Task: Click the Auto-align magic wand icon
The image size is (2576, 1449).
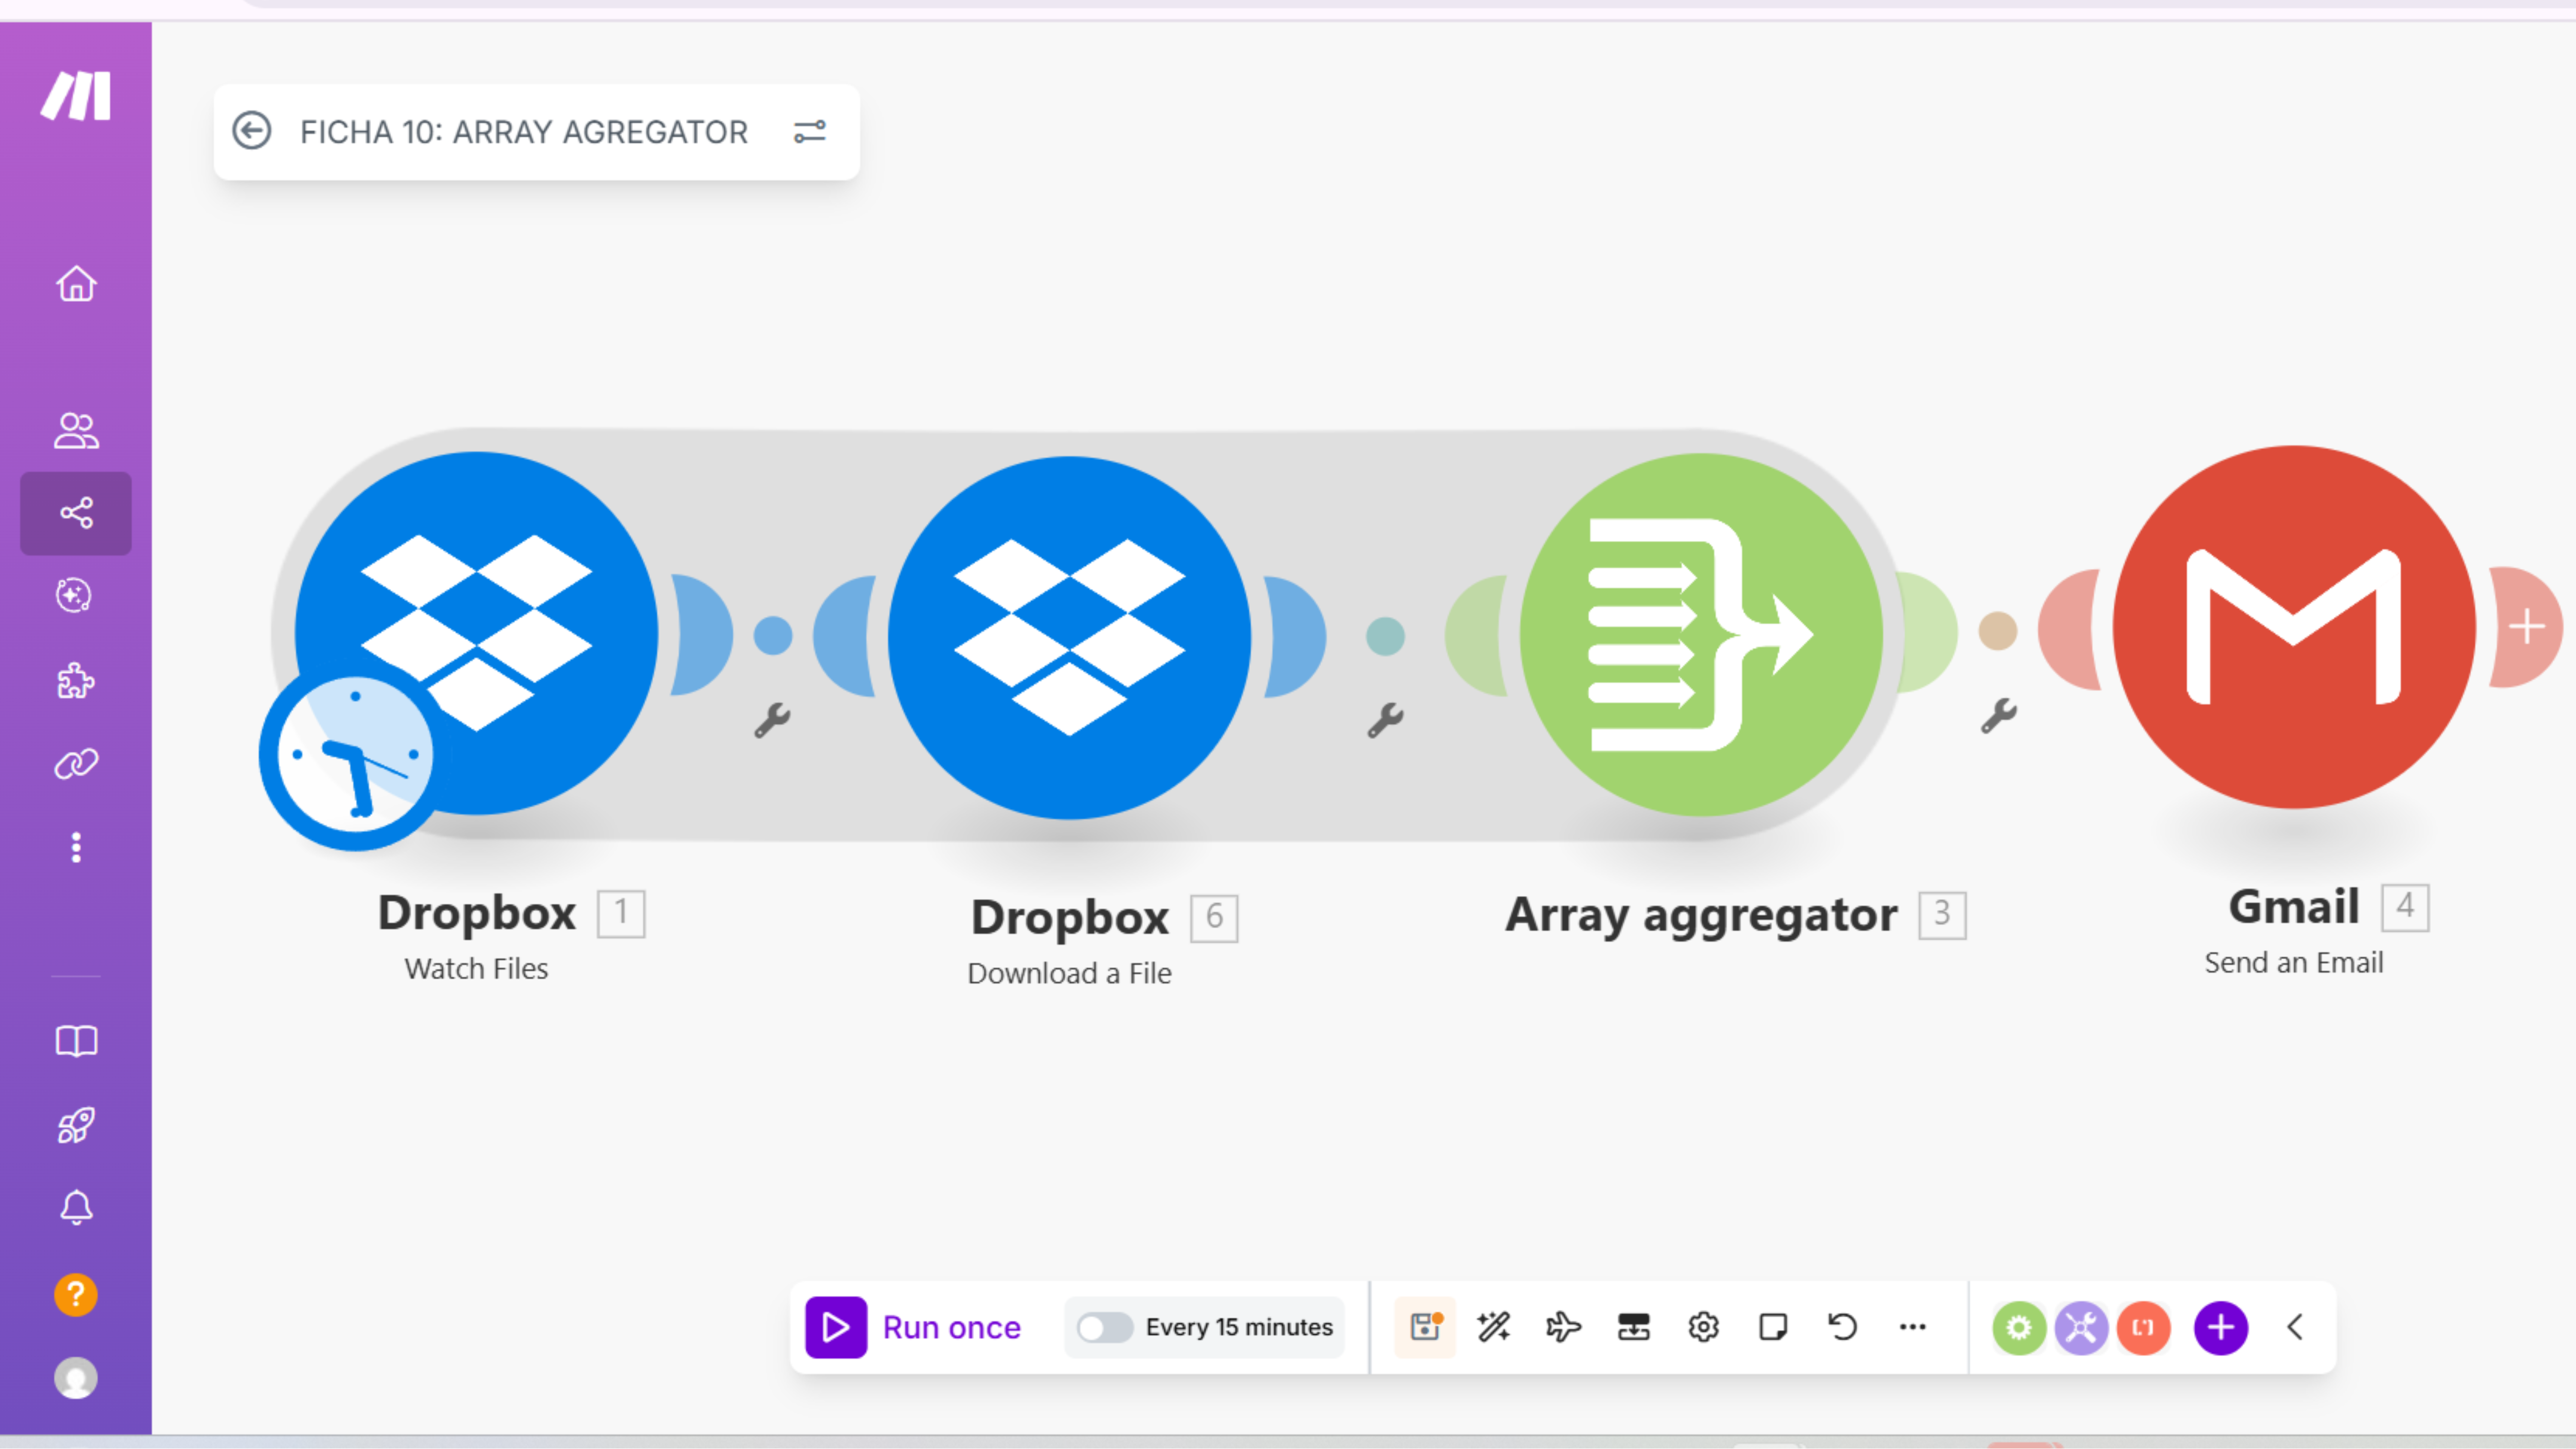Action: [1494, 1327]
